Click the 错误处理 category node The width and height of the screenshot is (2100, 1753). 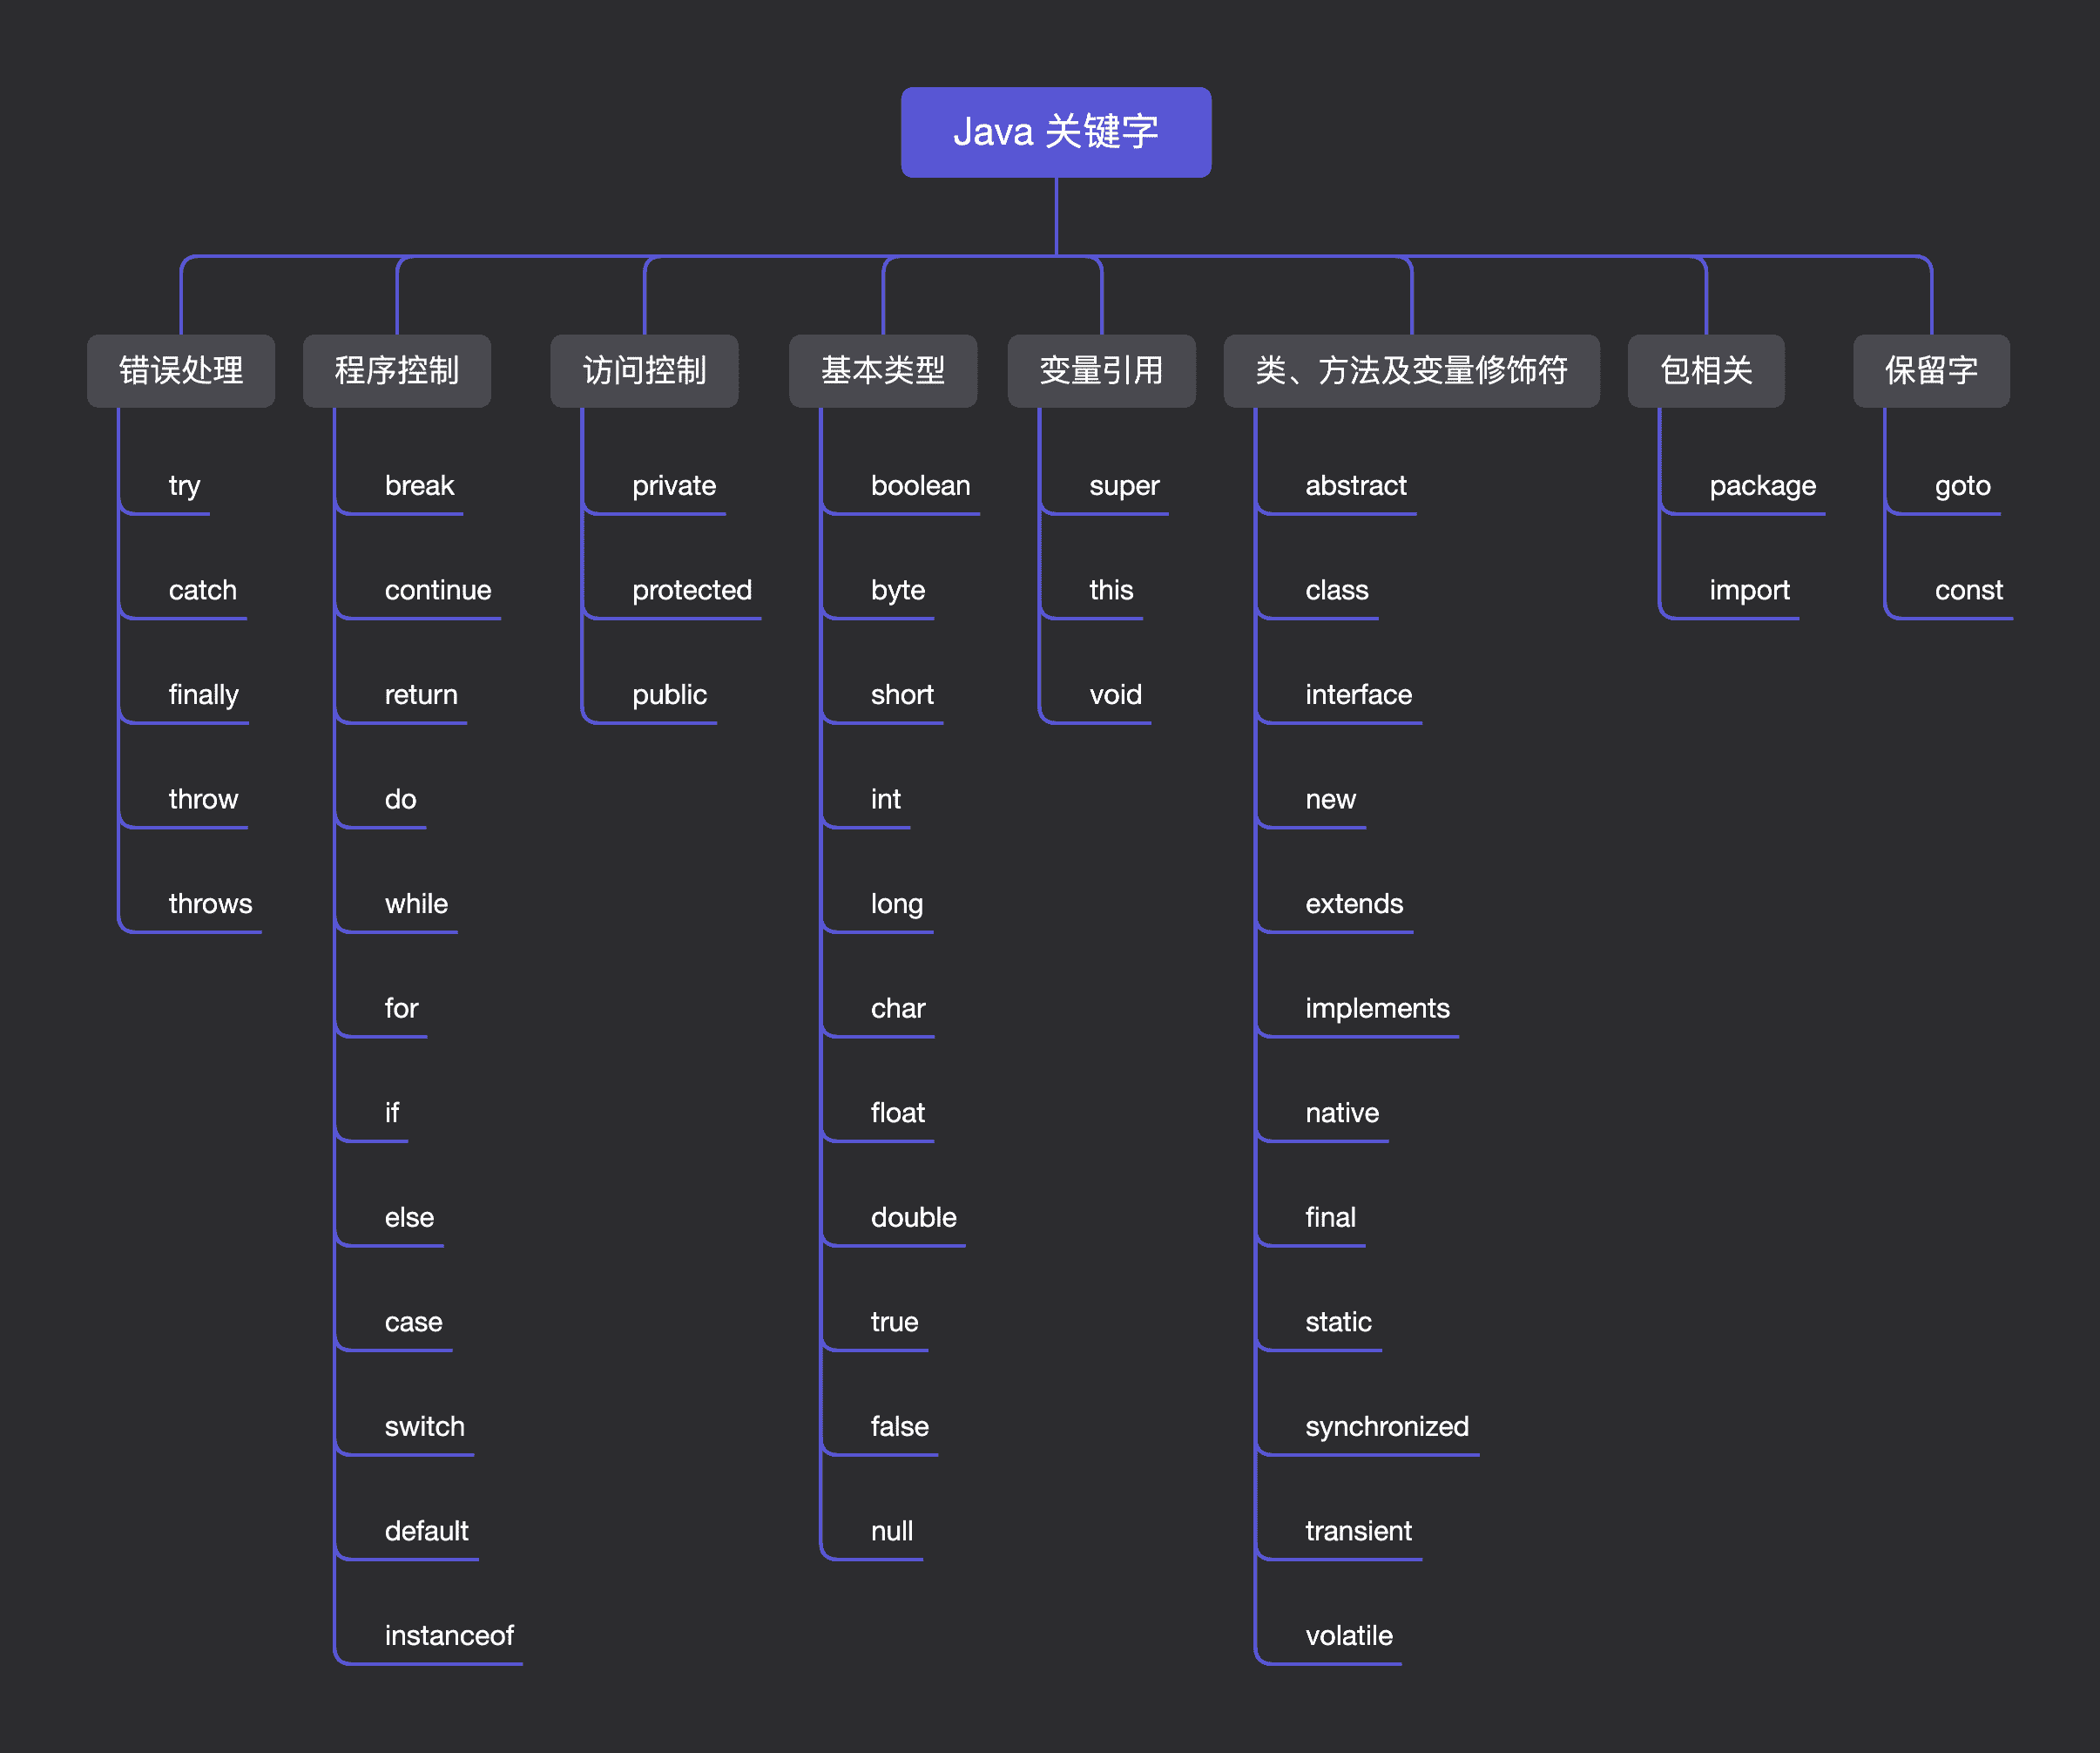tap(180, 370)
